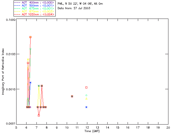Viewport: 173px width, 138px height.
Task: Click the x-axis tick label 6
Action: point(26,128)
